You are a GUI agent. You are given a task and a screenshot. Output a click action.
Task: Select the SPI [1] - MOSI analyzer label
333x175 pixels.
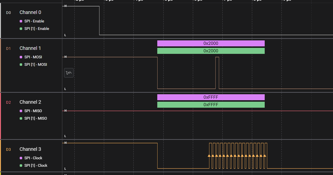point(36,65)
